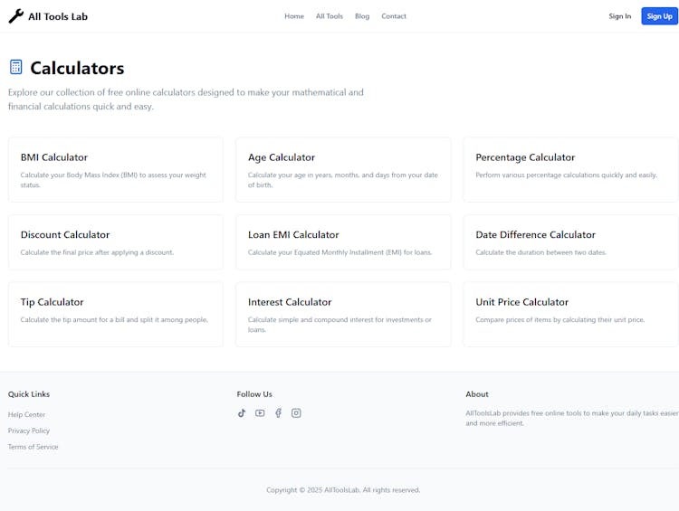Open the TikTok social icon

click(242, 413)
